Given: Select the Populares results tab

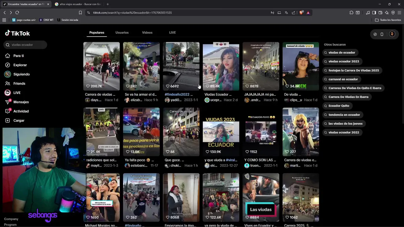Looking at the screenshot, I should click(x=97, y=32).
